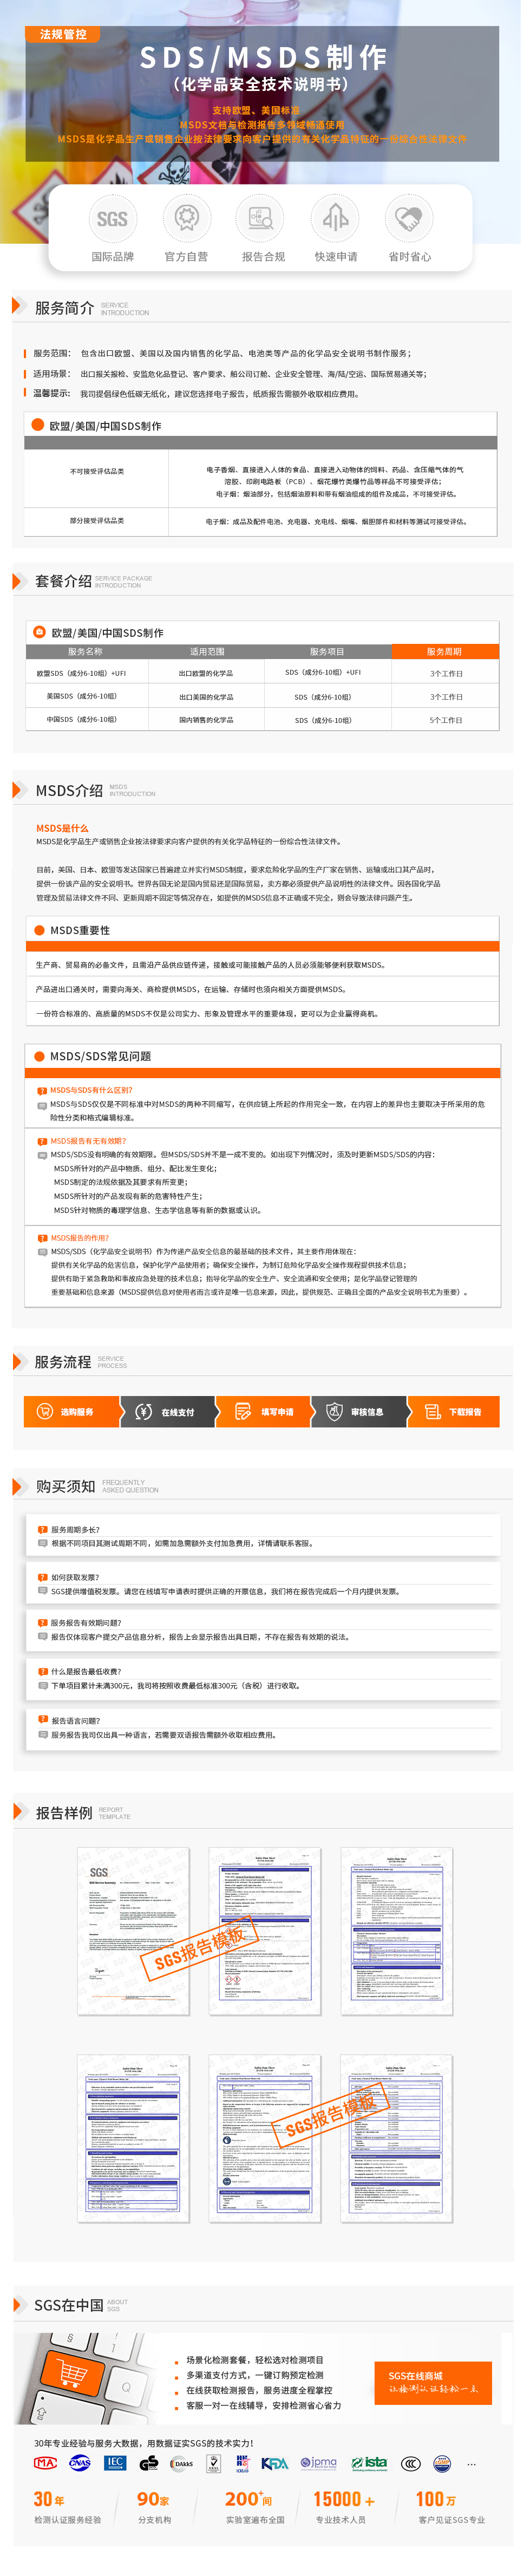The image size is (524, 2576).
Task: Open the SGS cover page report sample
Action: (133, 1931)
